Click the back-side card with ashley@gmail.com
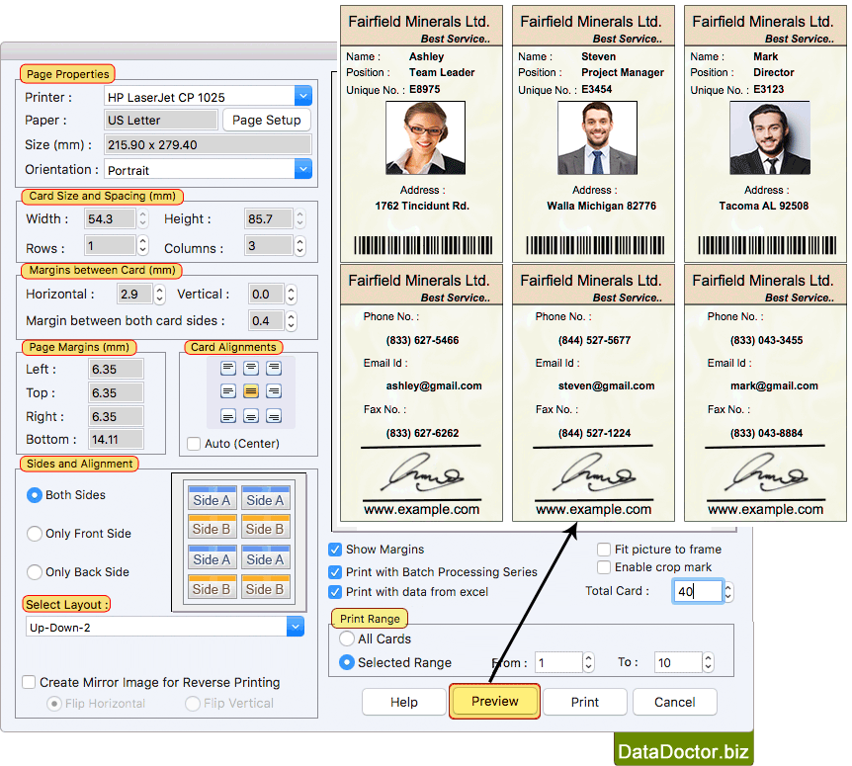The height and width of the screenshot is (766, 852). point(422,392)
